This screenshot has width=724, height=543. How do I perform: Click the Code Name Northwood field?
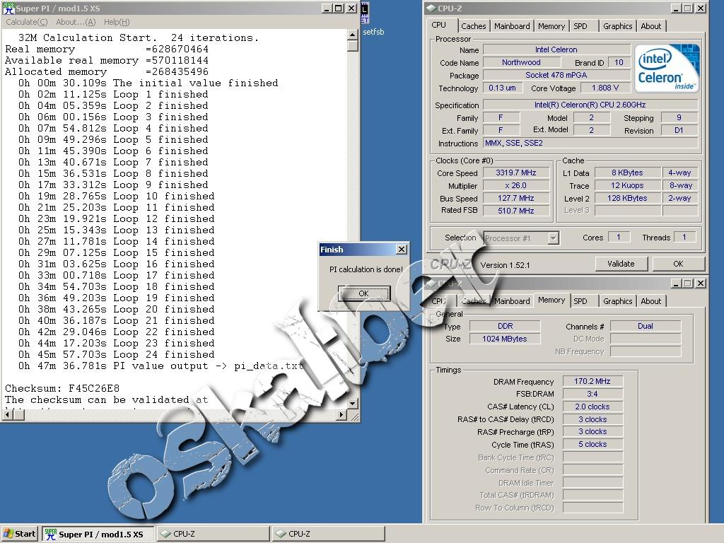(x=521, y=62)
